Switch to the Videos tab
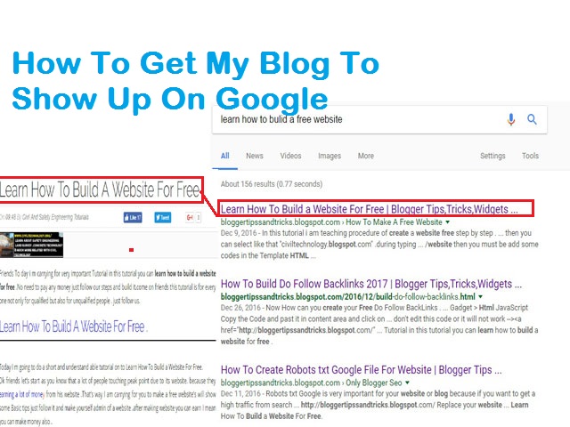 [290, 156]
